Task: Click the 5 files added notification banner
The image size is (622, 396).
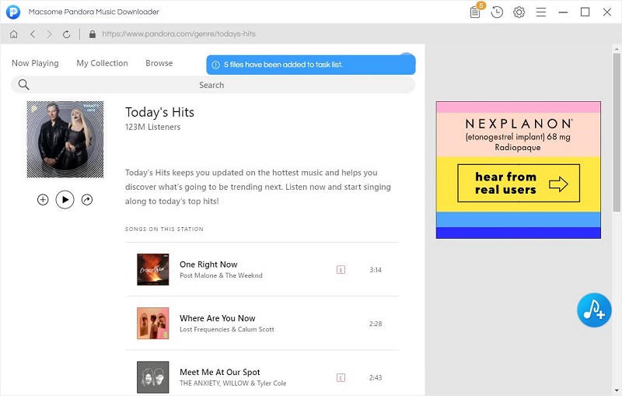Action: coord(311,65)
